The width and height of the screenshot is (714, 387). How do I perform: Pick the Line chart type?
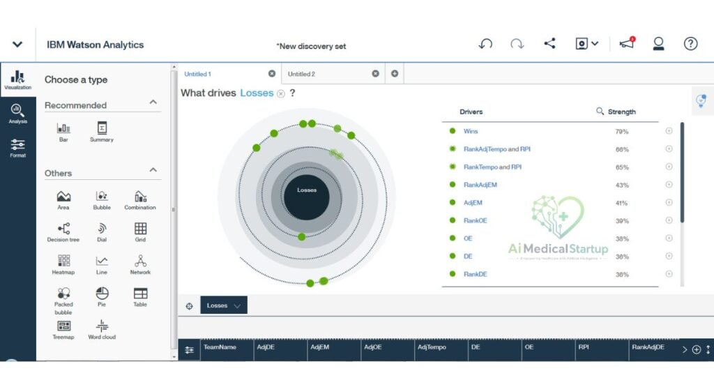coord(102,265)
